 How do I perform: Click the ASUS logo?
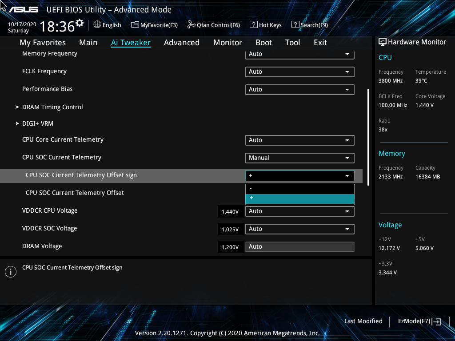[24, 10]
